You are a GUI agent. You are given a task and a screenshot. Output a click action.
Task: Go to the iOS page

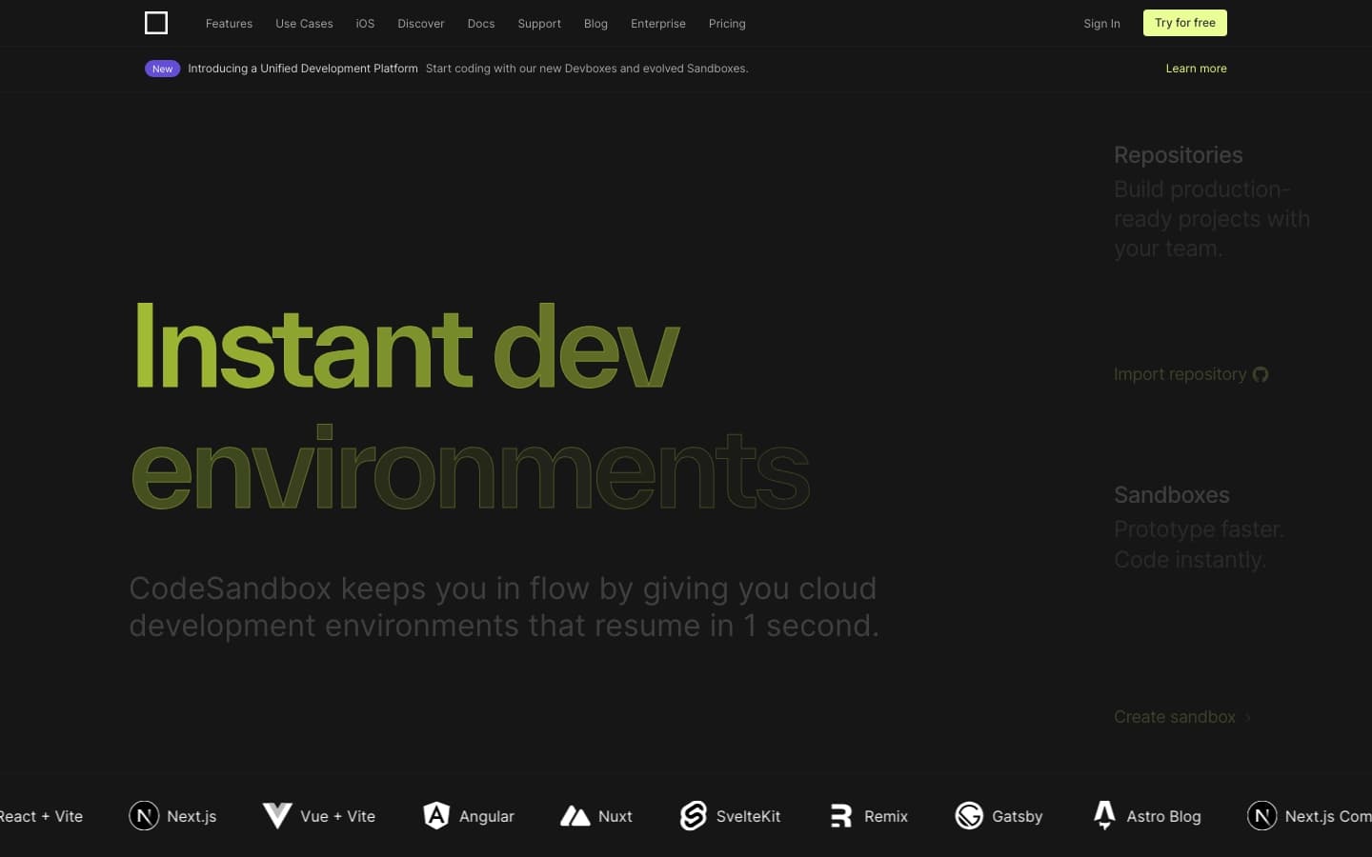pyautogui.click(x=365, y=24)
